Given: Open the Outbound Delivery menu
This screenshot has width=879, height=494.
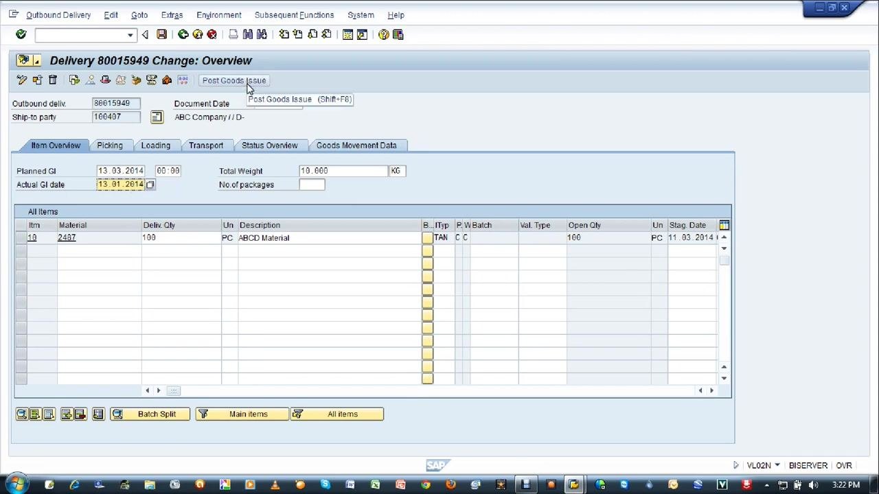Looking at the screenshot, I should click(x=58, y=15).
